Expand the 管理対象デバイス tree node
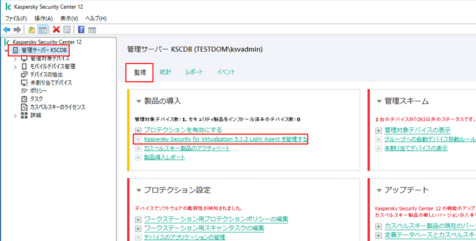476x241 pixels. tap(15, 59)
